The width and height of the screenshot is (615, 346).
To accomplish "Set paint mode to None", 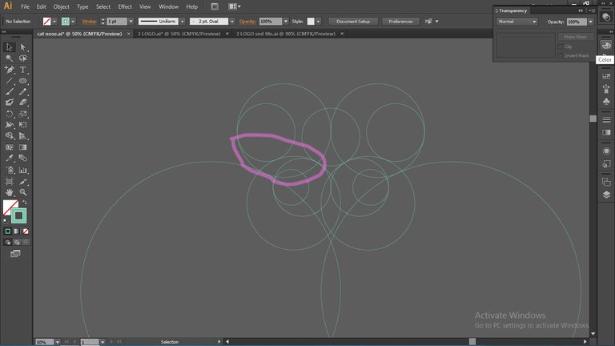I will click(26, 231).
